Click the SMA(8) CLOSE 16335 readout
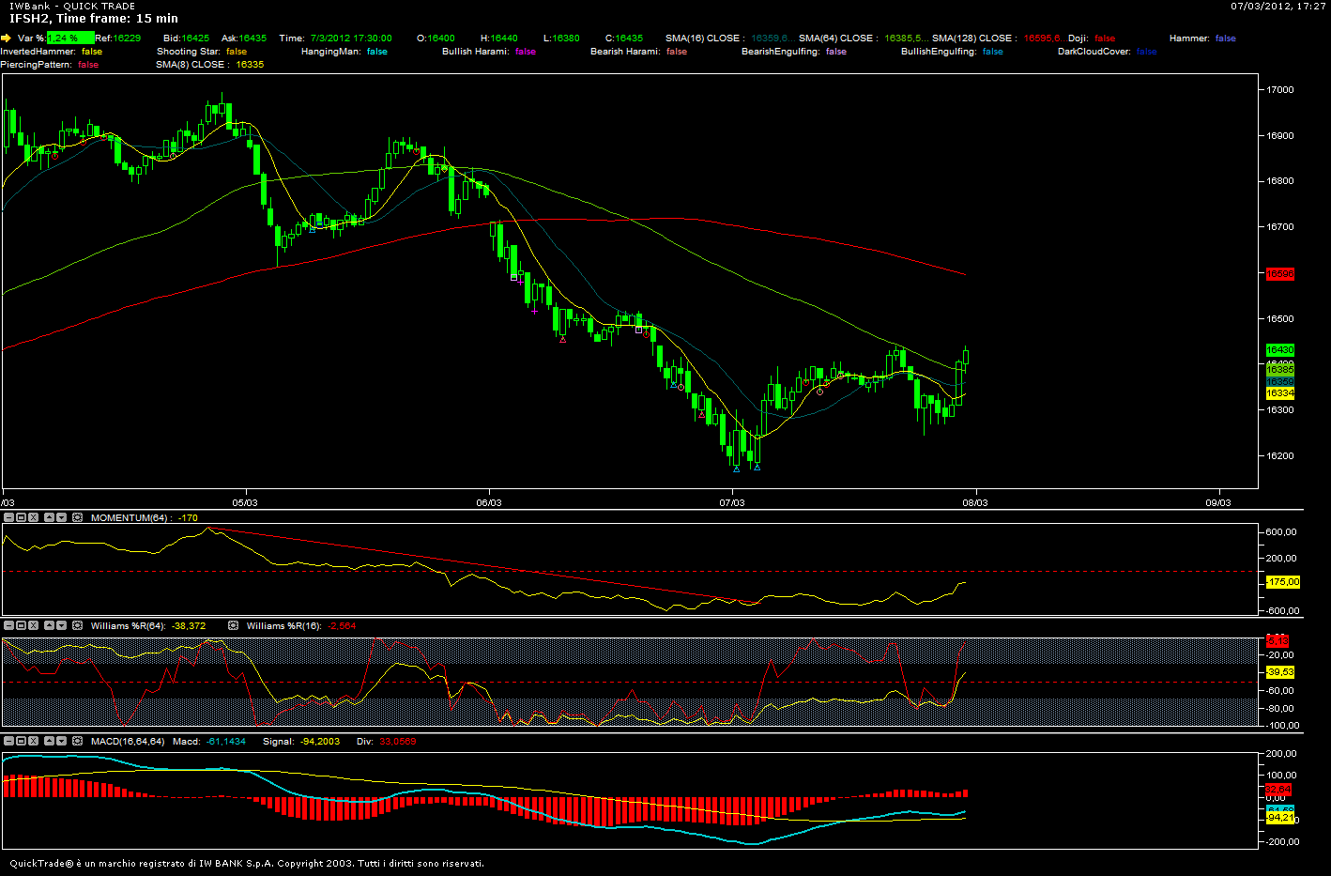Image resolution: width=1331 pixels, height=876 pixels. click(x=210, y=65)
